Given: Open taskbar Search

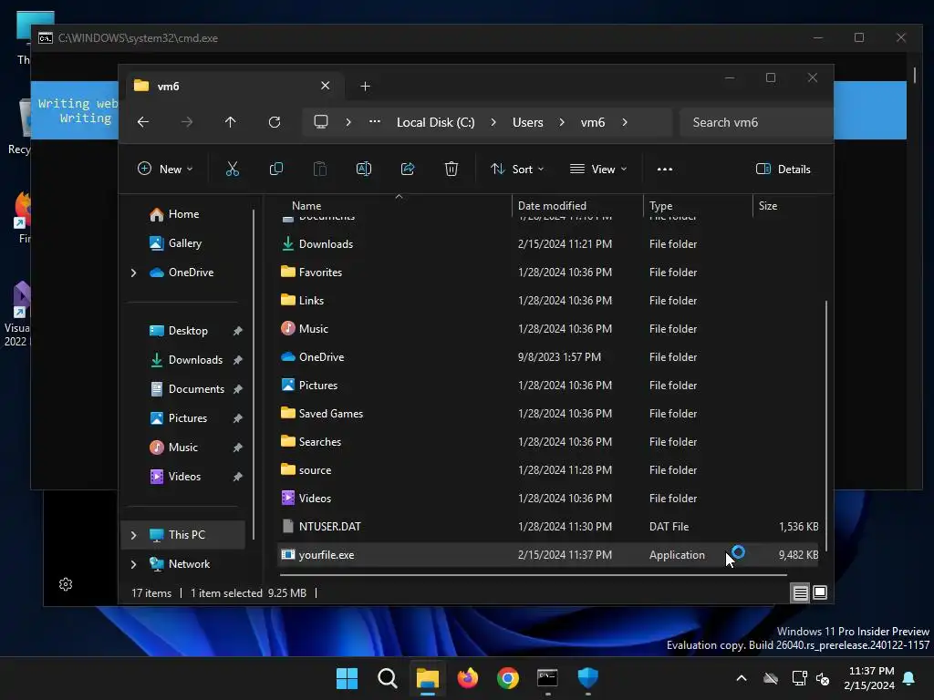Looking at the screenshot, I should pos(387,678).
